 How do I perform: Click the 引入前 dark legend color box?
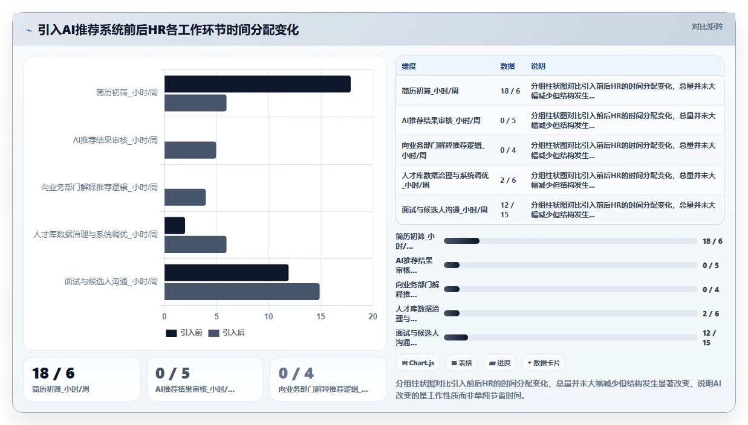(171, 333)
